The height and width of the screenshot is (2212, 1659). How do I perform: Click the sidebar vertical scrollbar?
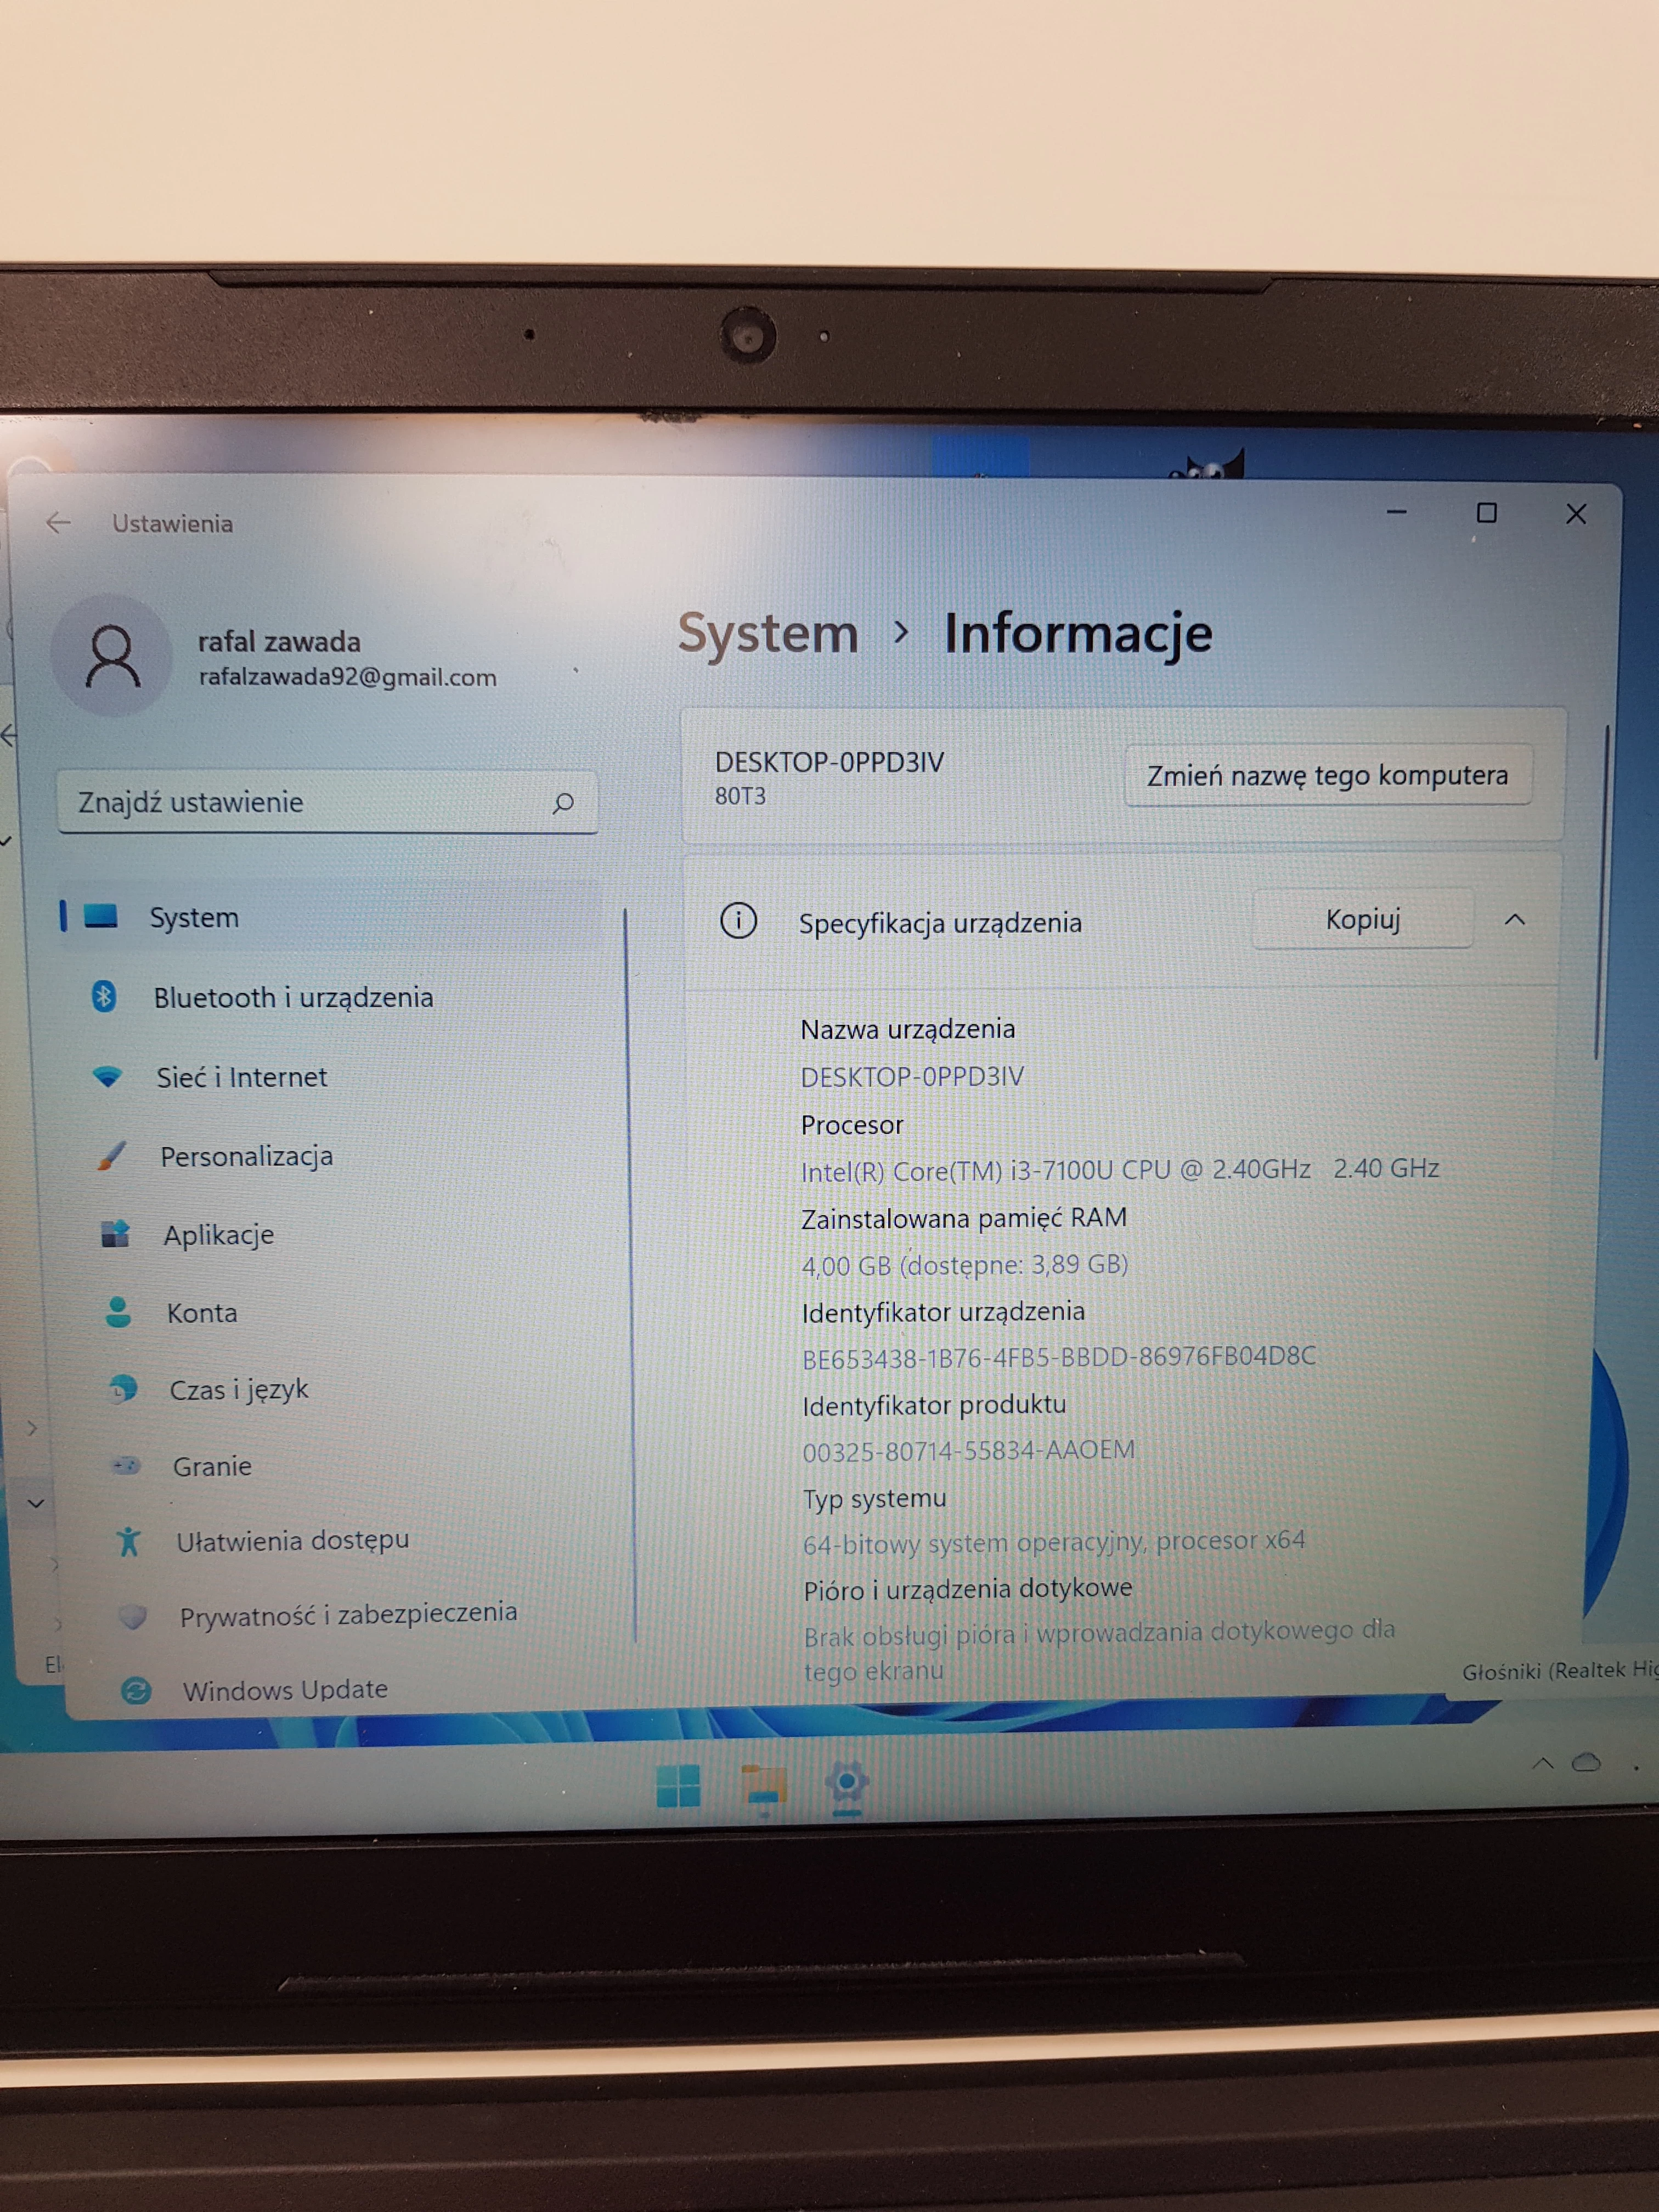(x=630, y=1275)
